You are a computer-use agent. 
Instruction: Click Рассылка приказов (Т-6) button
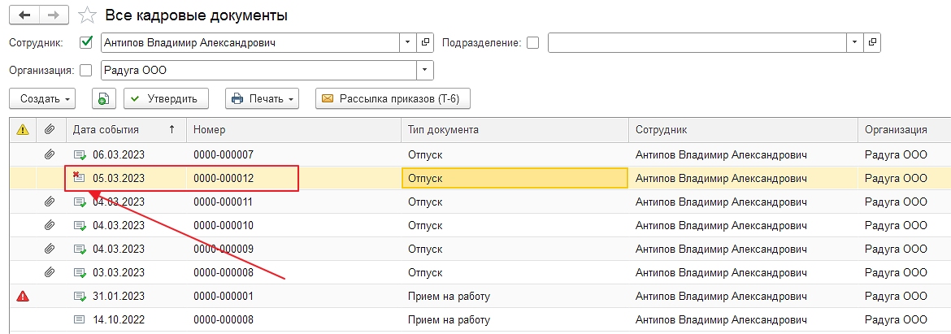point(393,99)
